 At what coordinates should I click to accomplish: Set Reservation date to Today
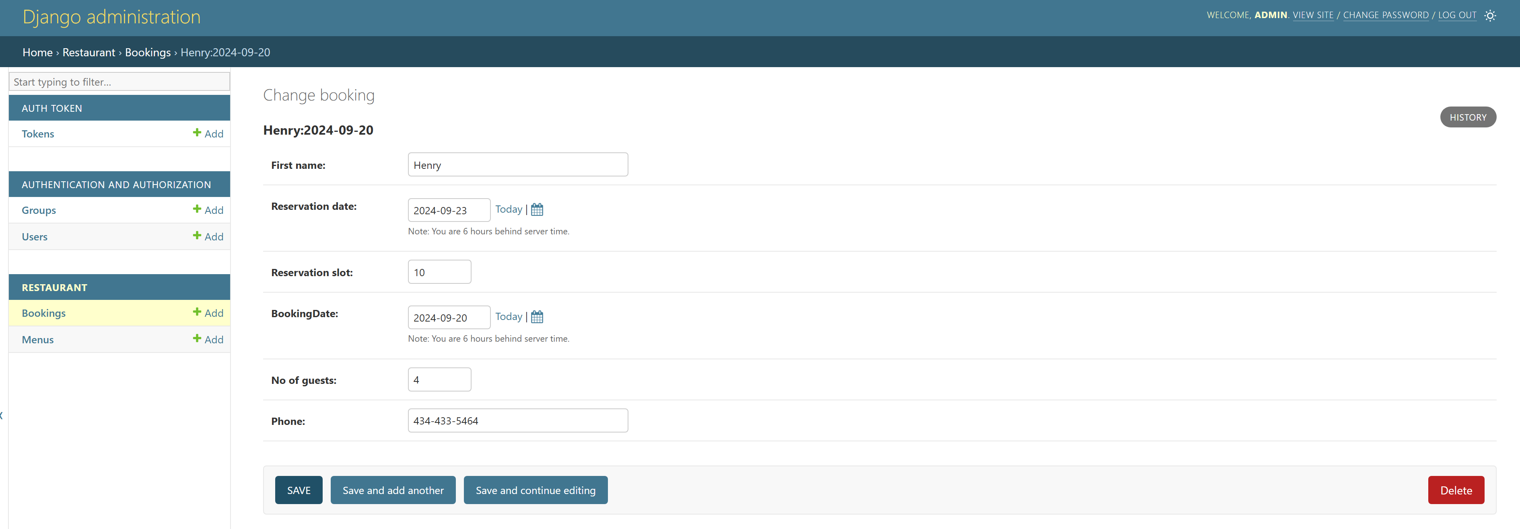[508, 209]
